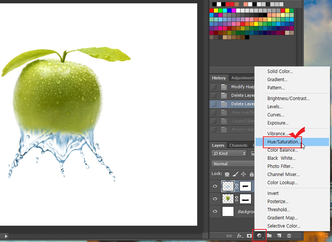Set history brush source box for Create Clipp
The height and width of the screenshot is (242, 332).
[214, 121]
